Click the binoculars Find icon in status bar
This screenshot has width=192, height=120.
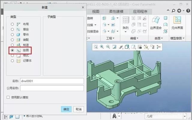click(x=114, y=116)
